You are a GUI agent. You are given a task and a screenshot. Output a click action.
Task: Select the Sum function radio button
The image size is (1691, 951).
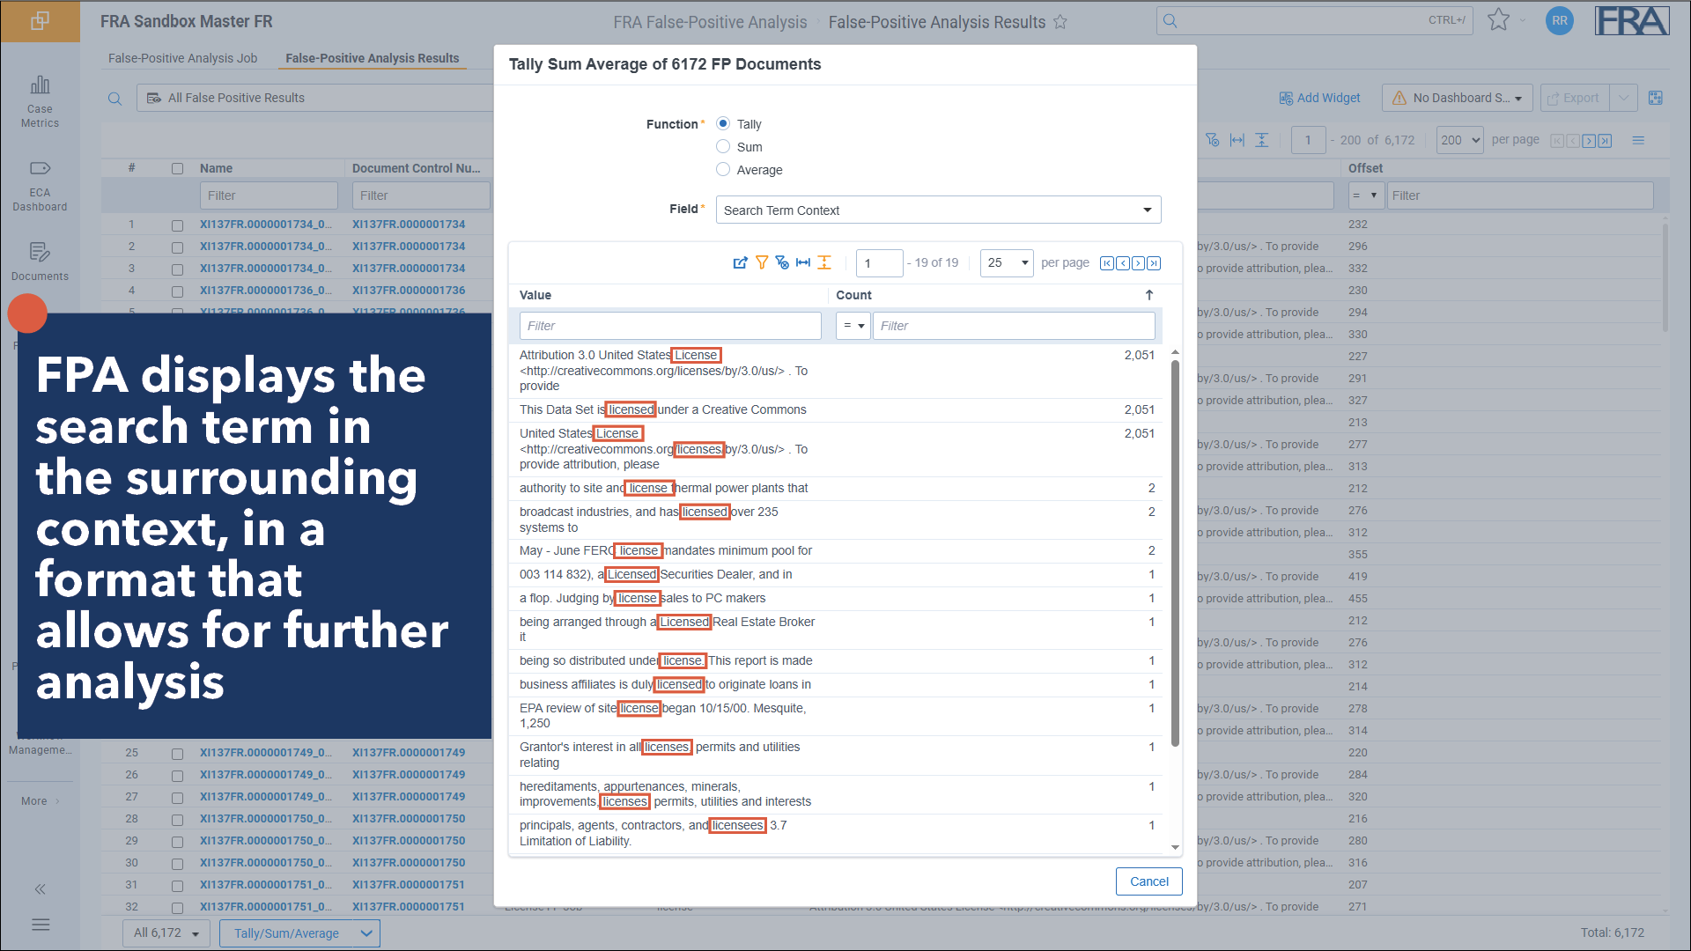coord(723,146)
